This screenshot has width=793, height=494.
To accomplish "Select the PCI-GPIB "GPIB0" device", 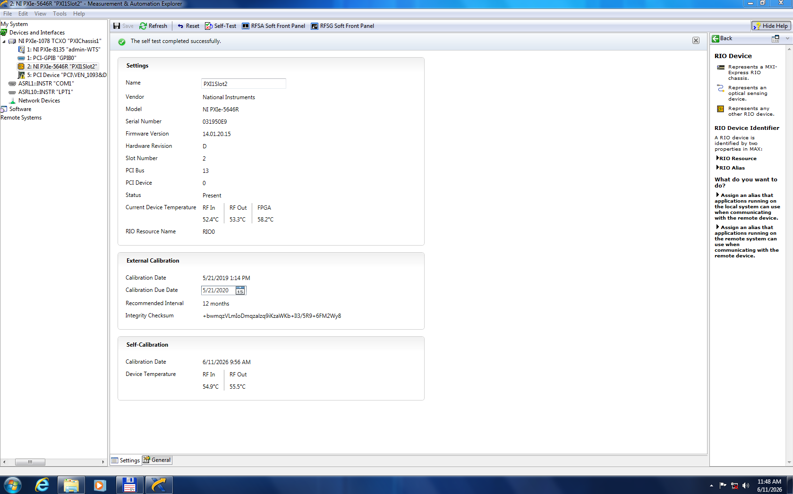I will pyautogui.click(x=51, y=58).
